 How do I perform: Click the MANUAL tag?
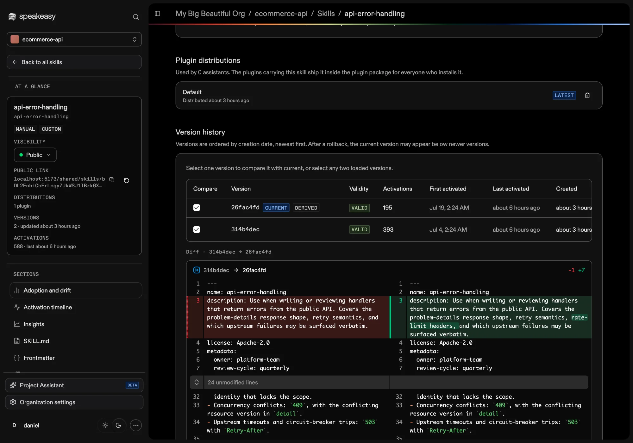tap(25, 129)
